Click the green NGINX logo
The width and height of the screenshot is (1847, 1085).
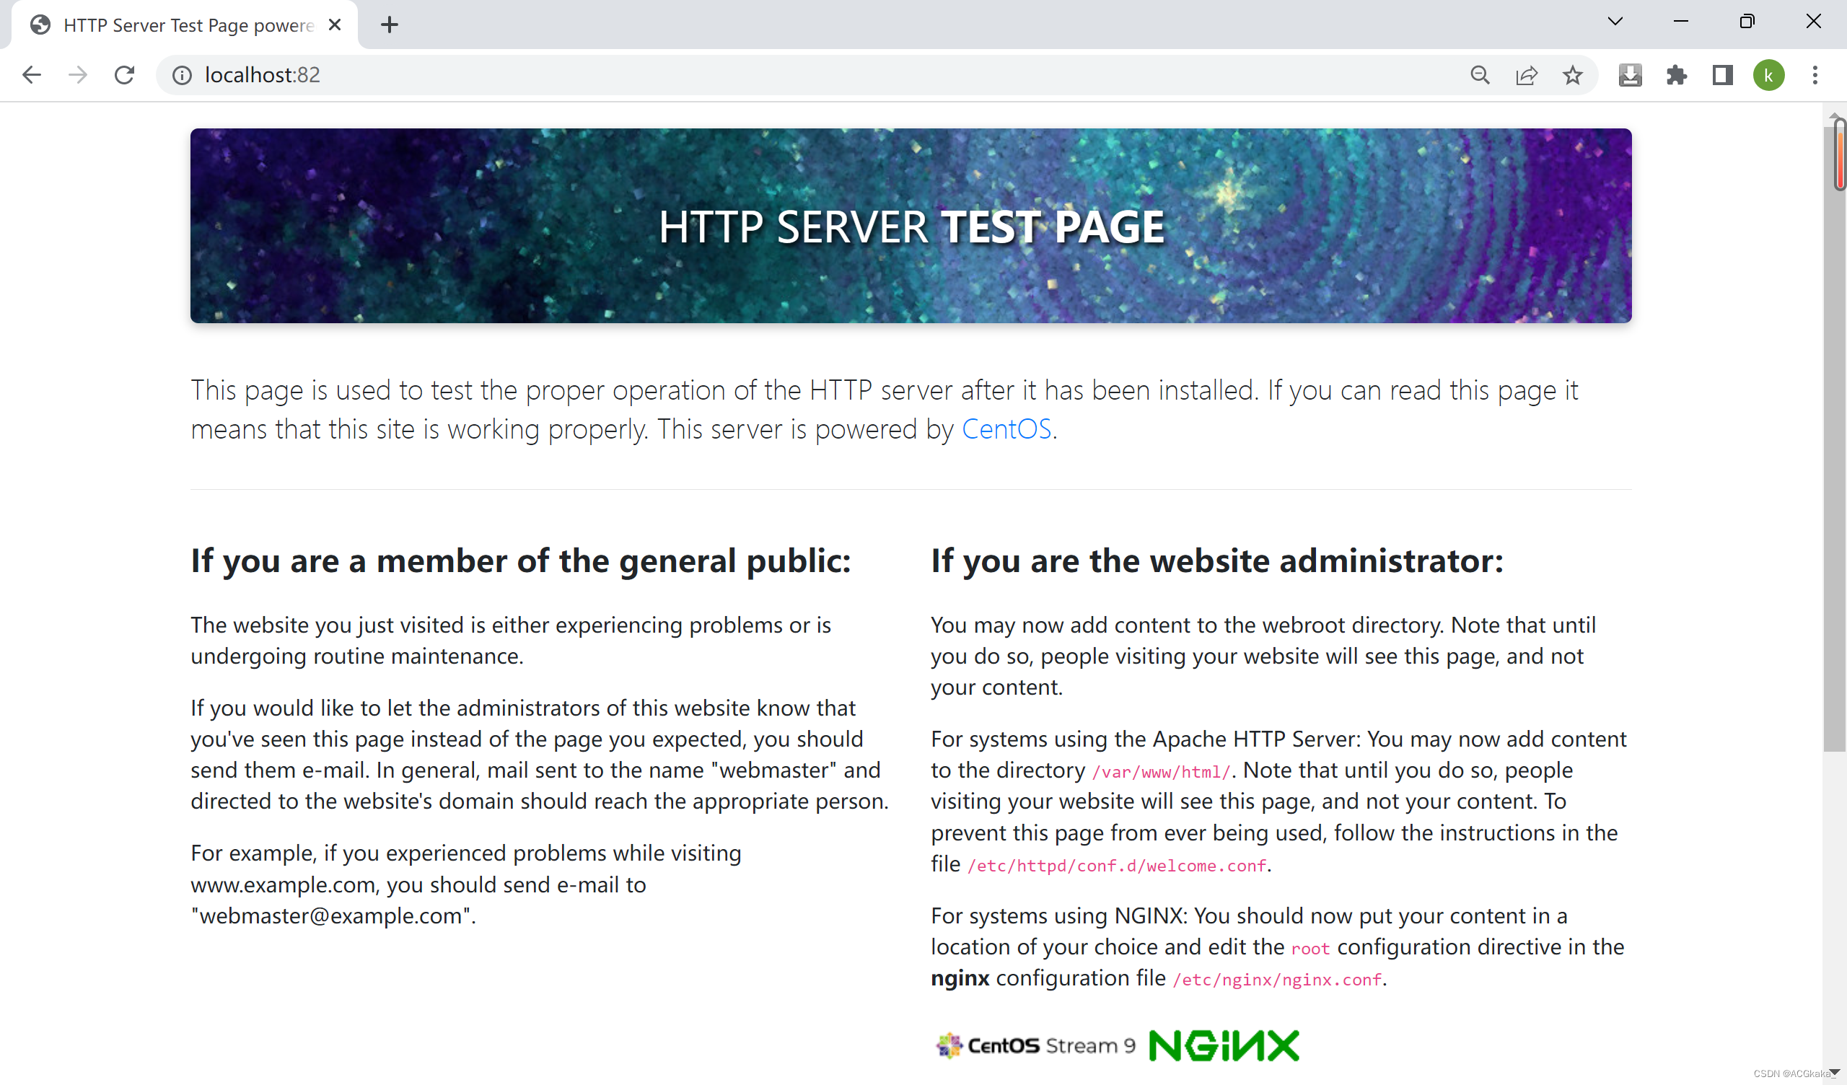coord(1224,1045)
